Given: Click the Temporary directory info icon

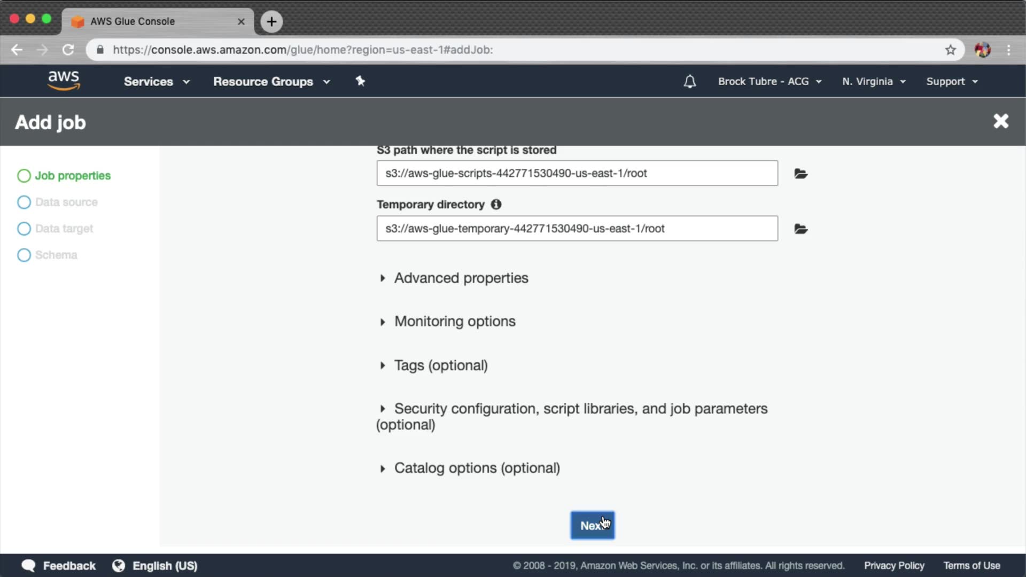Looking at the screenshot, I should (496, 205).
